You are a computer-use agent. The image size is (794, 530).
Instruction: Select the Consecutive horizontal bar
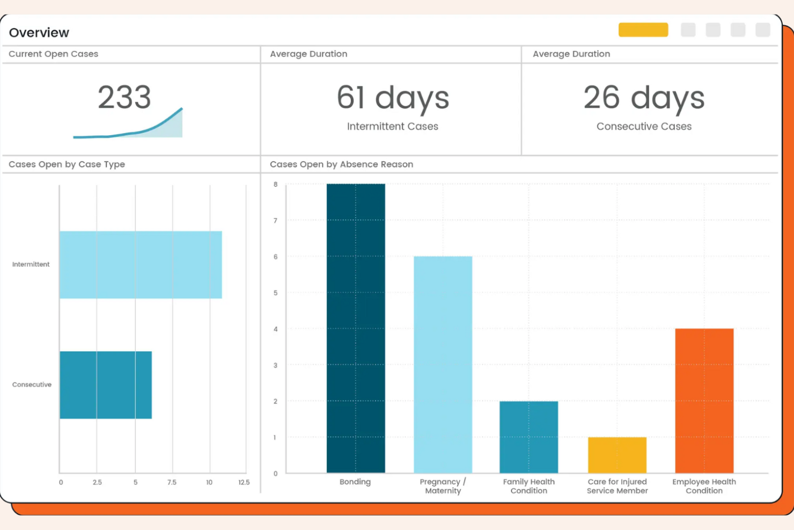[106, 384]
